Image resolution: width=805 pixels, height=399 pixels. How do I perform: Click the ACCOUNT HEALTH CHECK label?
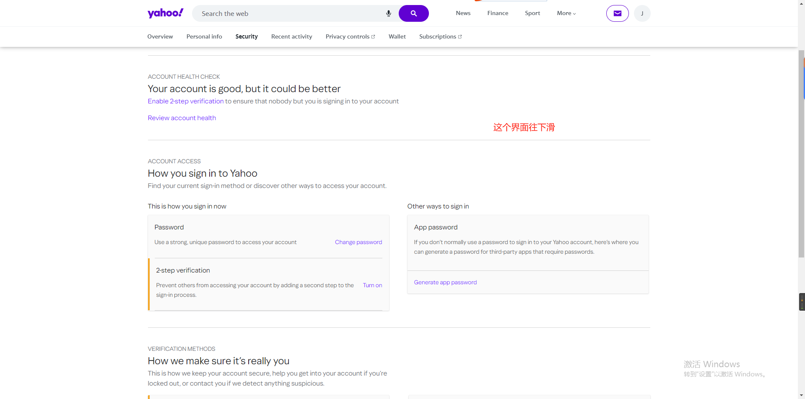[x=184, y=77]
